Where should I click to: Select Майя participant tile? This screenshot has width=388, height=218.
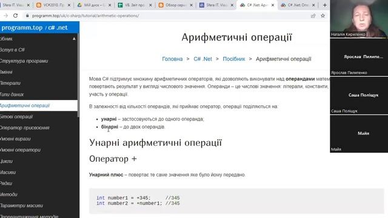359,134
